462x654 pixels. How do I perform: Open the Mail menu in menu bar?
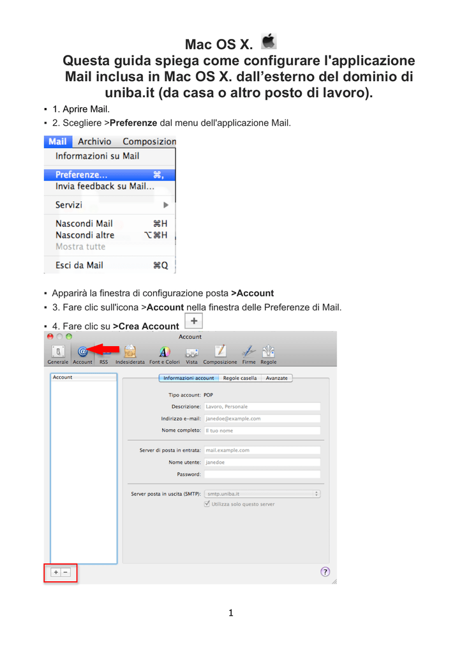pos(58,142)
